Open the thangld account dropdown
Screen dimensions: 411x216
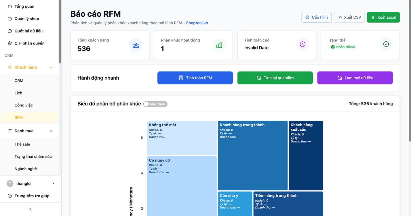[x=53, y=183]
